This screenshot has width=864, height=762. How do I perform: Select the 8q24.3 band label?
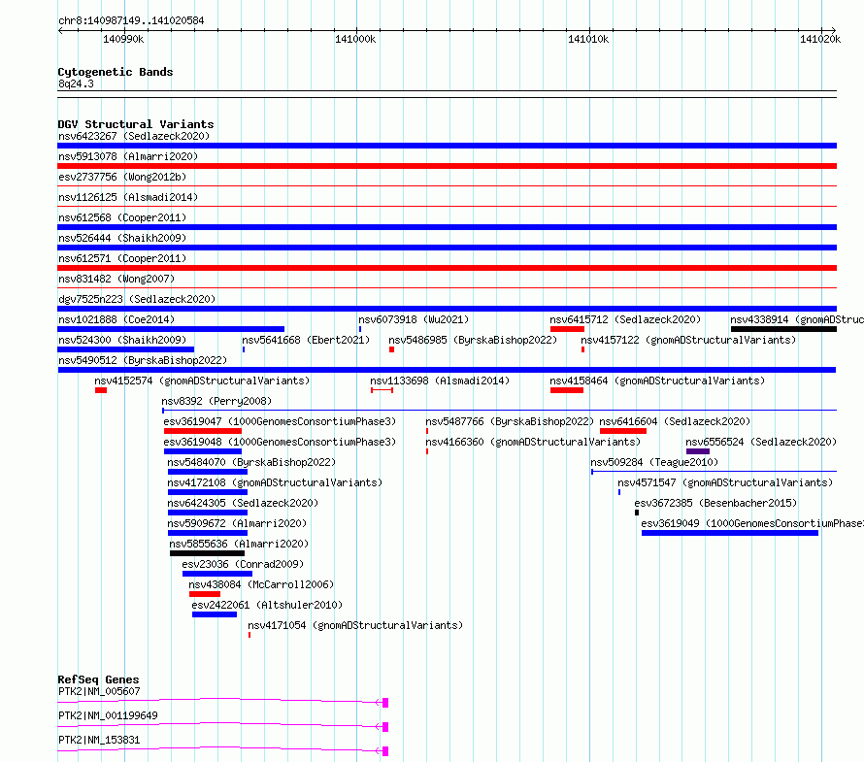(76, 83)
